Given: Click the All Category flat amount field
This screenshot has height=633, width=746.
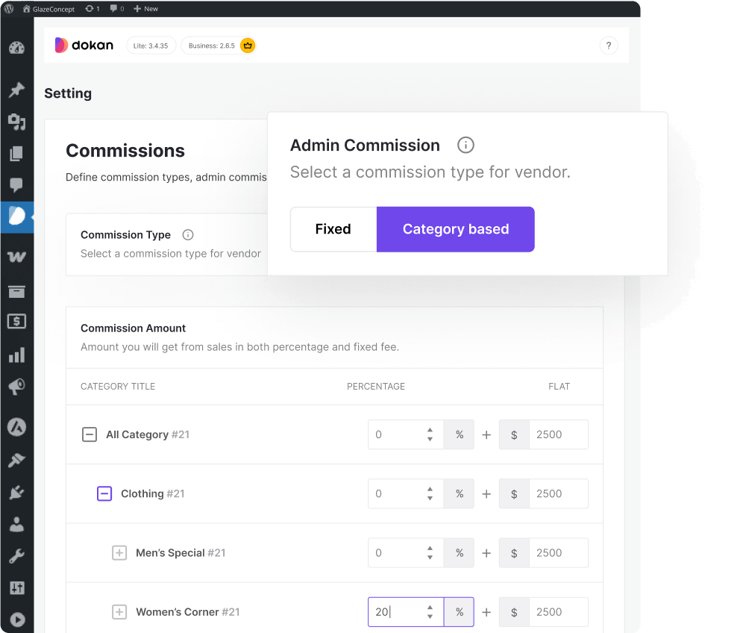Looking at the screenshot, I should coord(557,434).
